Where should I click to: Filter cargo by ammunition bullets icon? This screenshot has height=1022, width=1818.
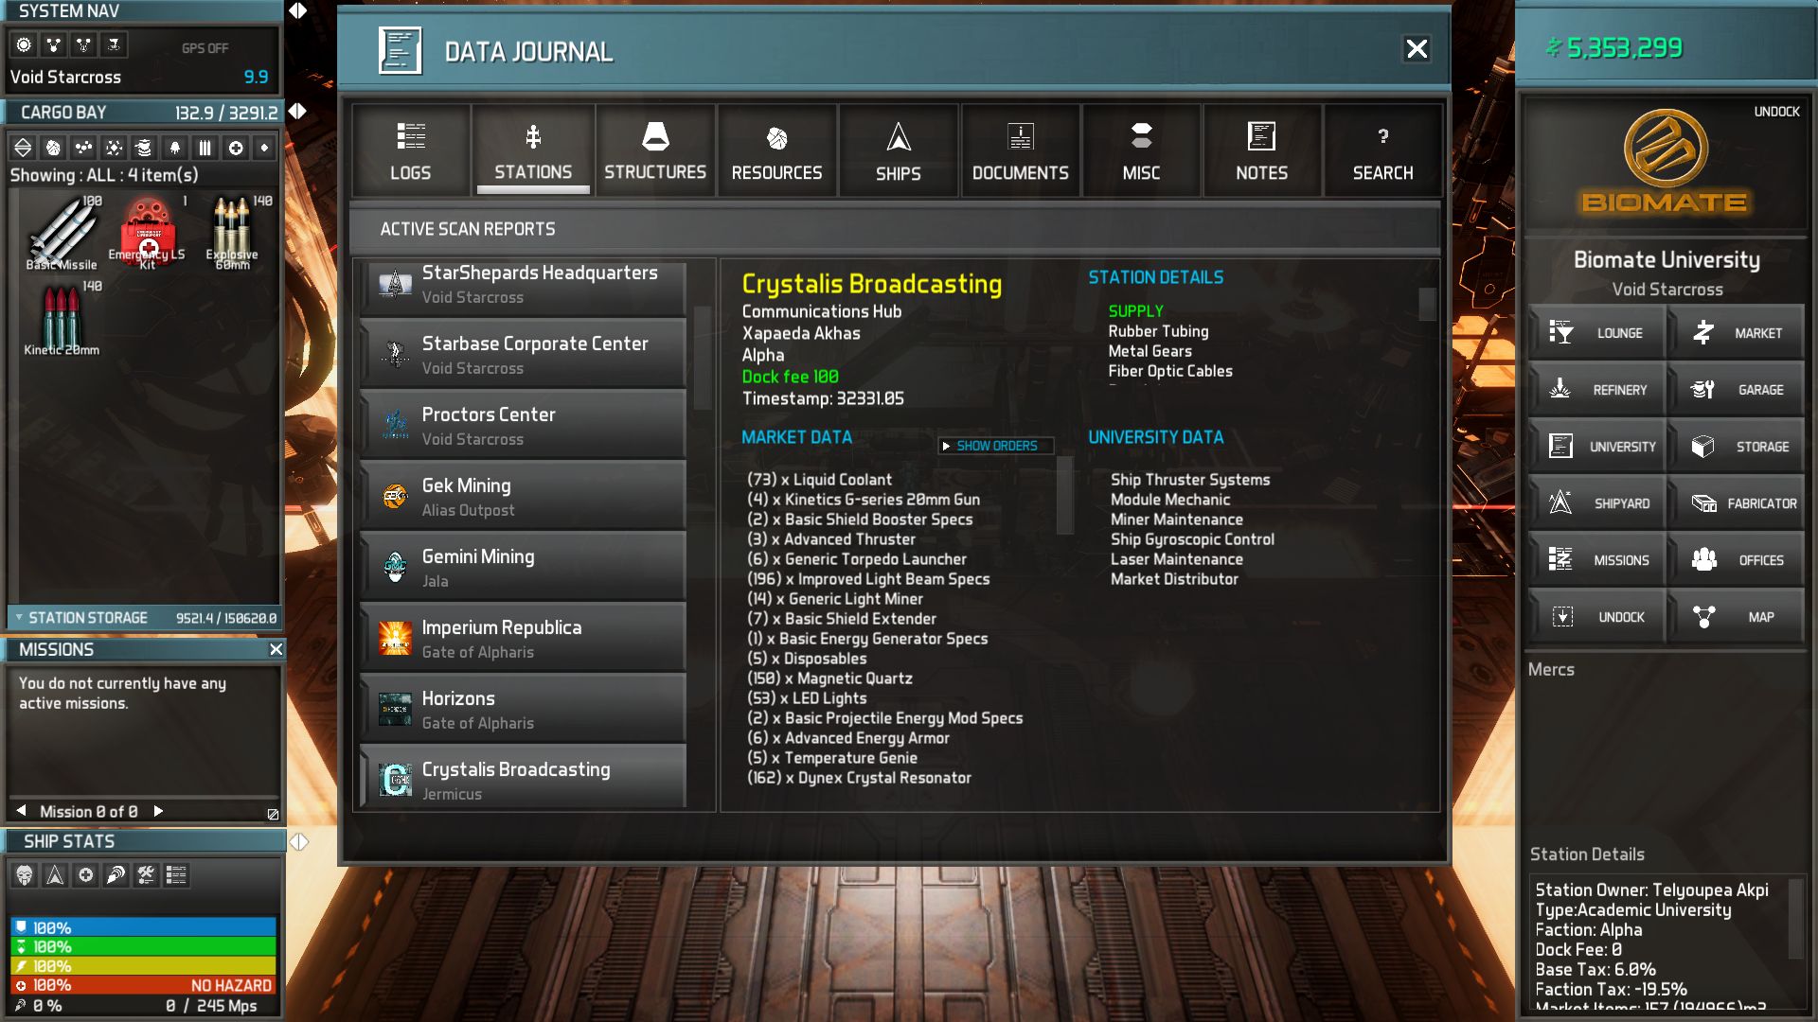(205, 148)
